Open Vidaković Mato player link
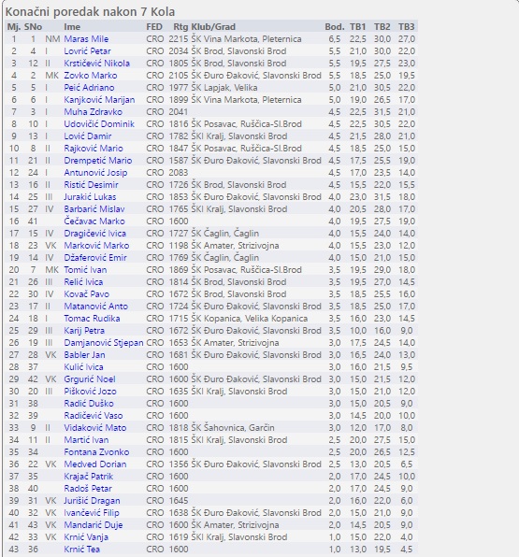This screenshot has height=557, width=519. 94,428
